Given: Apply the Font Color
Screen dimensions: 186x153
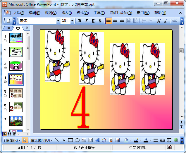Looking at the screenshot, I should pos(146,140).
